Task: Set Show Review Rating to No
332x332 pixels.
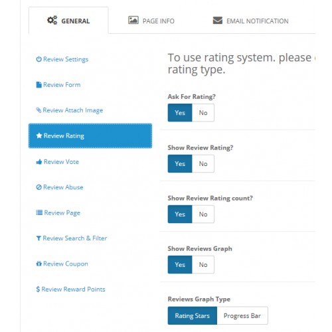Action: click(x=203, y=164)
